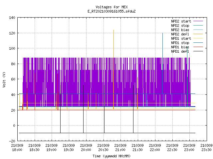Click the x-axis tick label 23:00
The width and height of the screenshot is (213, 159).
189,150
